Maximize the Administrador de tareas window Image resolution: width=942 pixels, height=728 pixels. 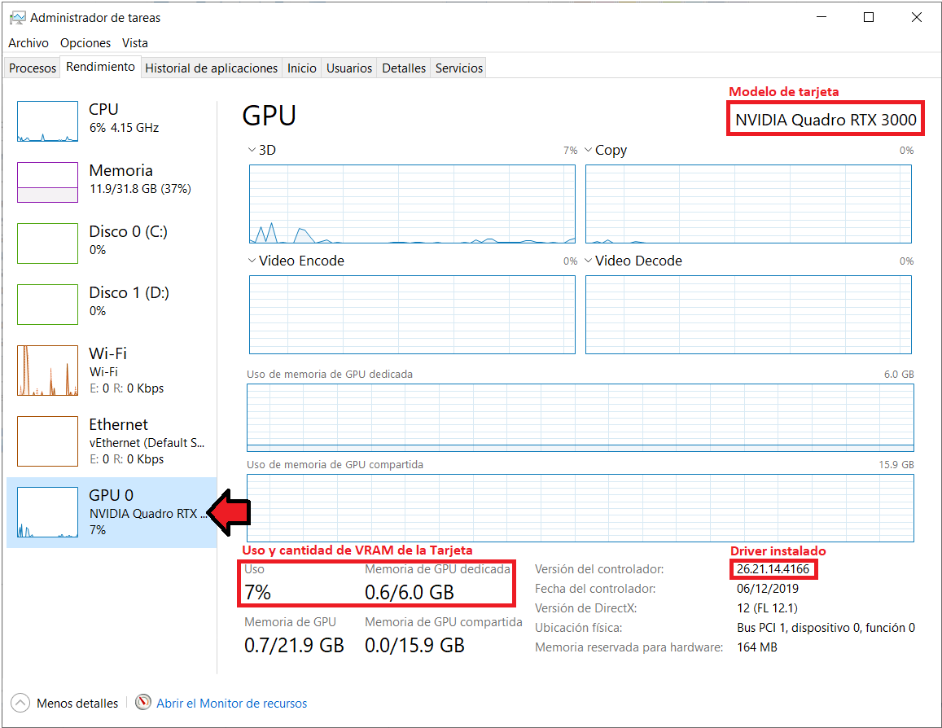(x=869, y=17)
